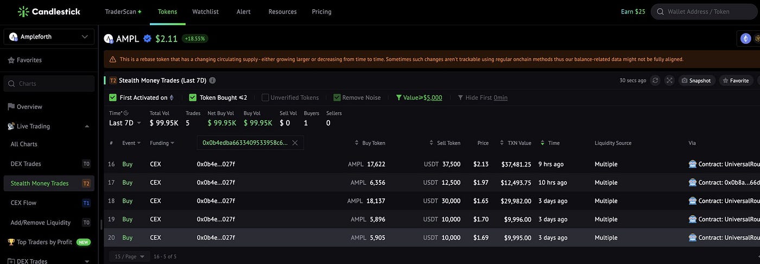Open the 15 / Page dropdown

(129, 256)
